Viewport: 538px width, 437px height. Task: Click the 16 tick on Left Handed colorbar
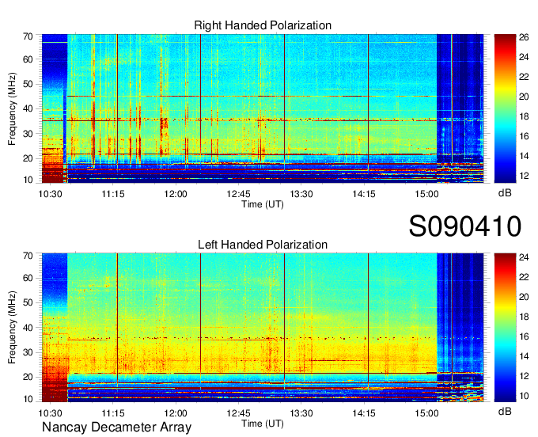[524, 336]
